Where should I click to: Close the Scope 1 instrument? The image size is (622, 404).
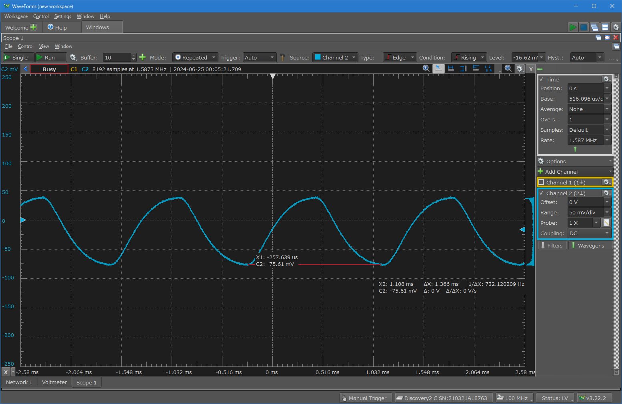pos(616,38)
